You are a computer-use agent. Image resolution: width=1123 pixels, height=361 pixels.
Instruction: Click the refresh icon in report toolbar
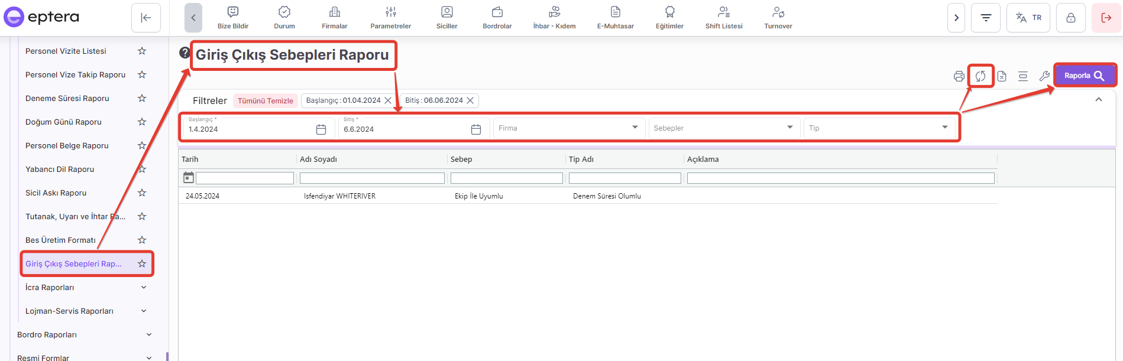pyautogui.click(x=980, y=76)
